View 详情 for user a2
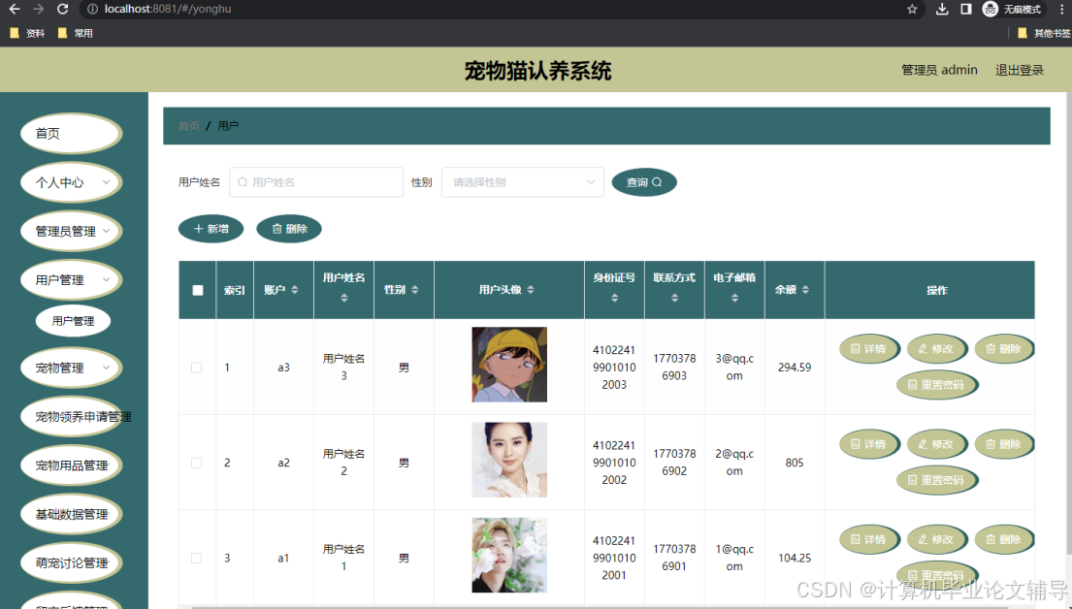The width and height of the screenshot is (1072, 609). 868,444
